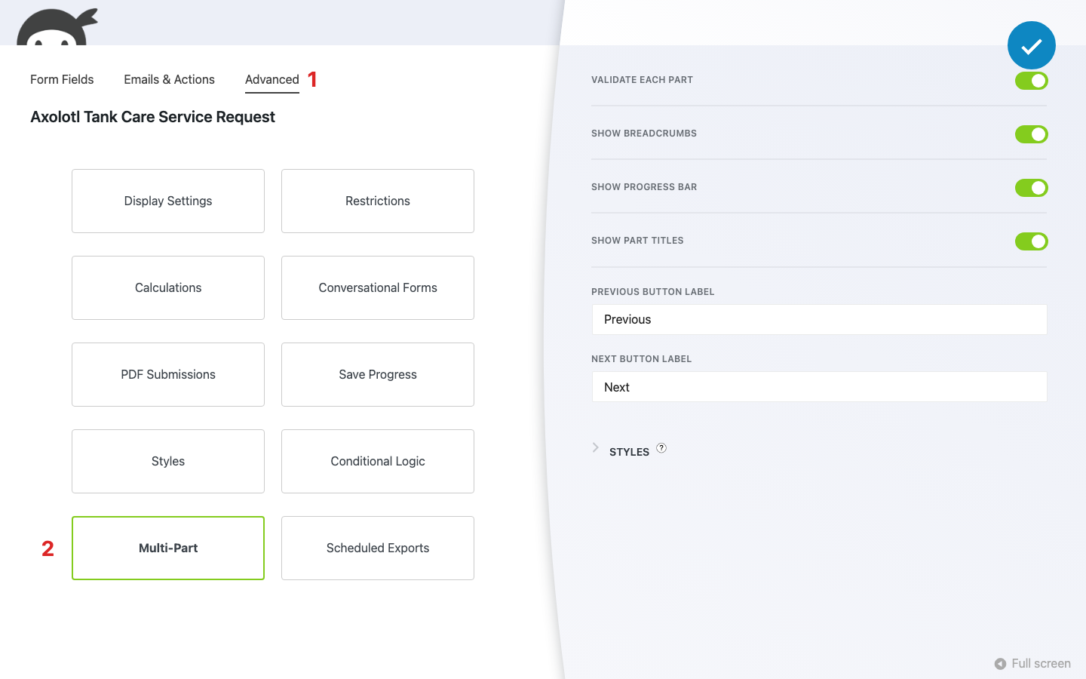Click the Next Button Label input field
This screenshot has width=1086, height=679.
click(x=819, y=387)
